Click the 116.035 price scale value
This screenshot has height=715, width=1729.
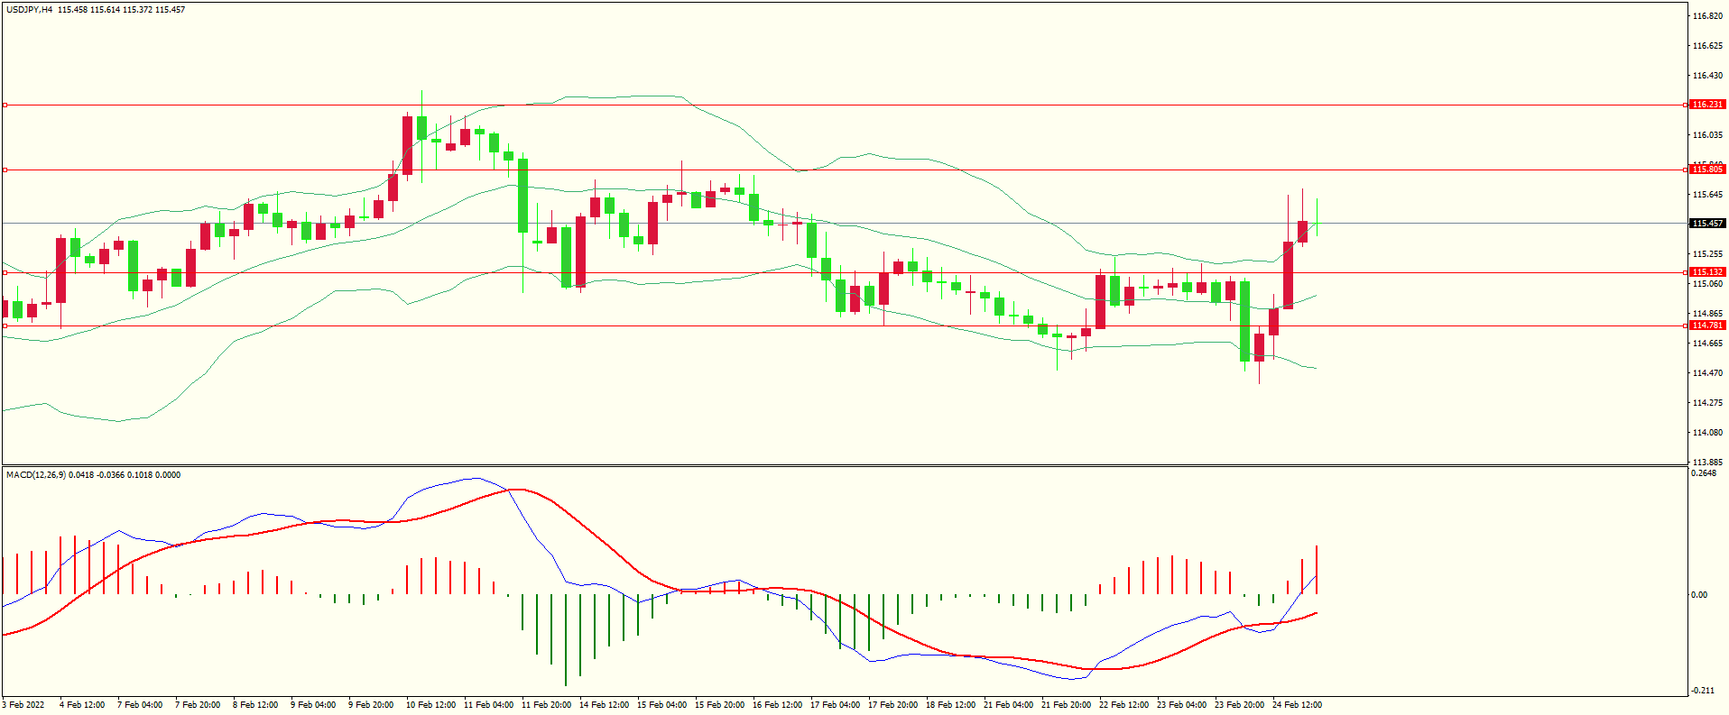pos(1707,135)
